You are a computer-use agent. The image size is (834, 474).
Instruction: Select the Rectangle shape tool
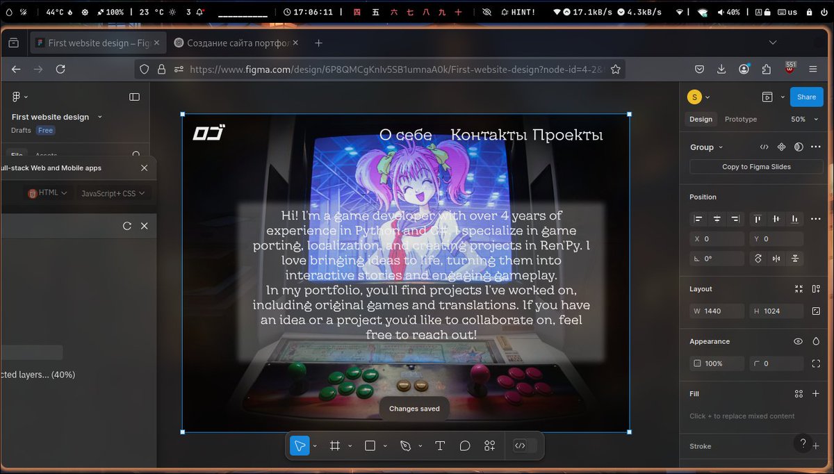(x=370, y=446)
